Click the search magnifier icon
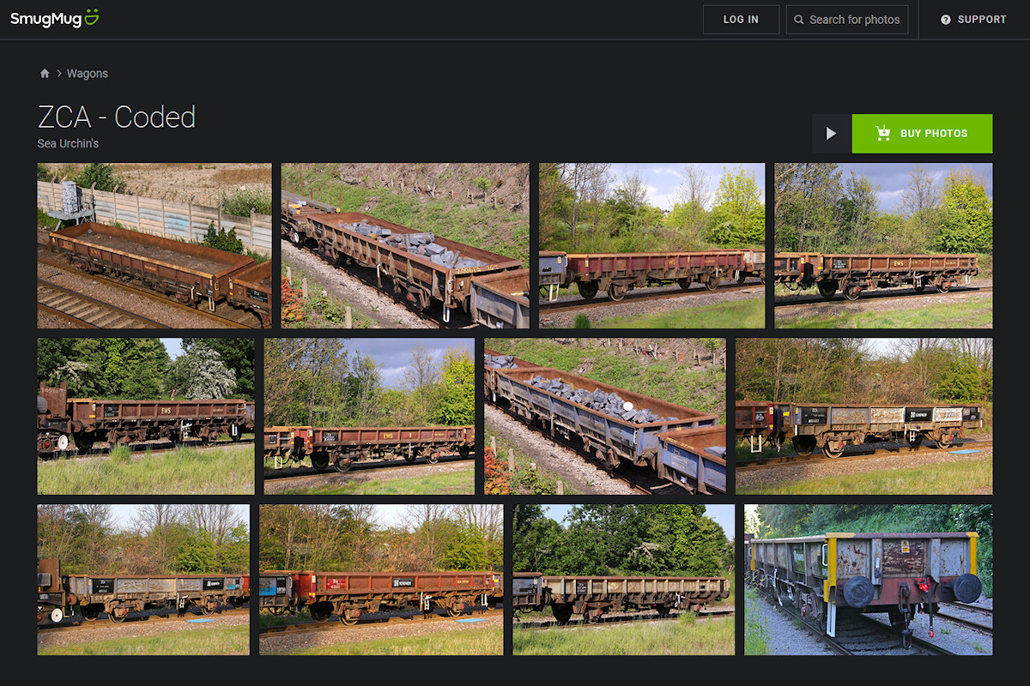This screenshot has width=1030, height=686. (799, 20)
